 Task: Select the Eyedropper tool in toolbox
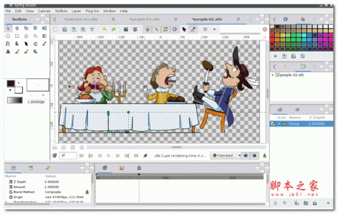click(44, 44)
